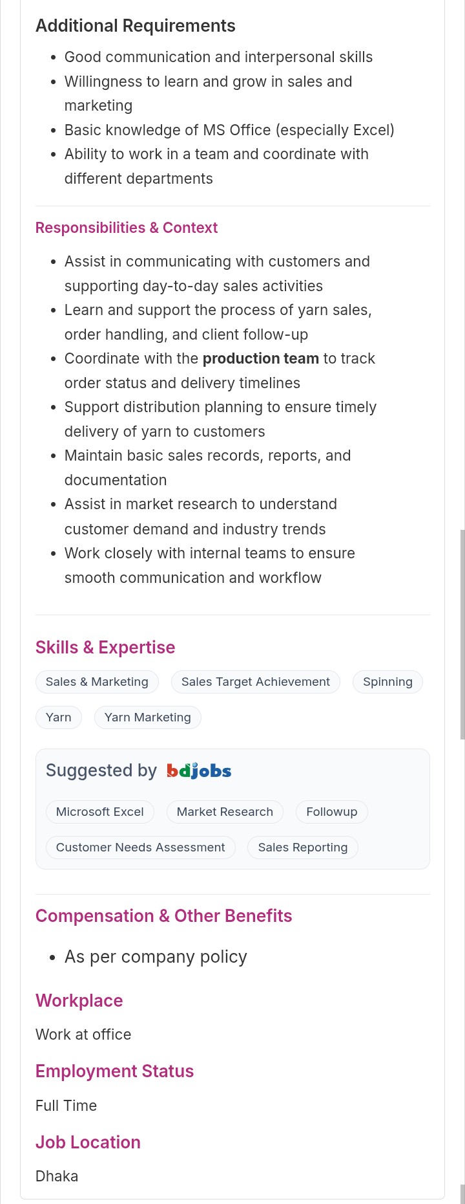
Task: Select the Sales Reporting suggested skill
Action: (302, 848)
